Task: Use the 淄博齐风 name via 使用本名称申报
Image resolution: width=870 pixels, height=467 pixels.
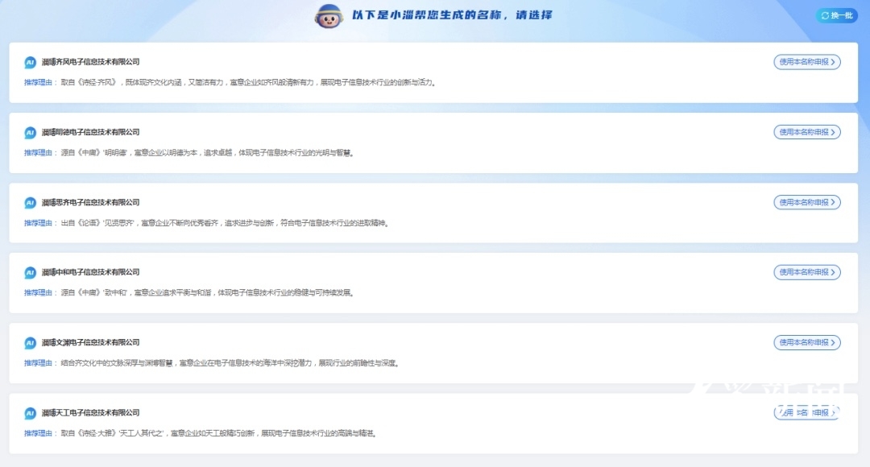Action: point(806,62)
